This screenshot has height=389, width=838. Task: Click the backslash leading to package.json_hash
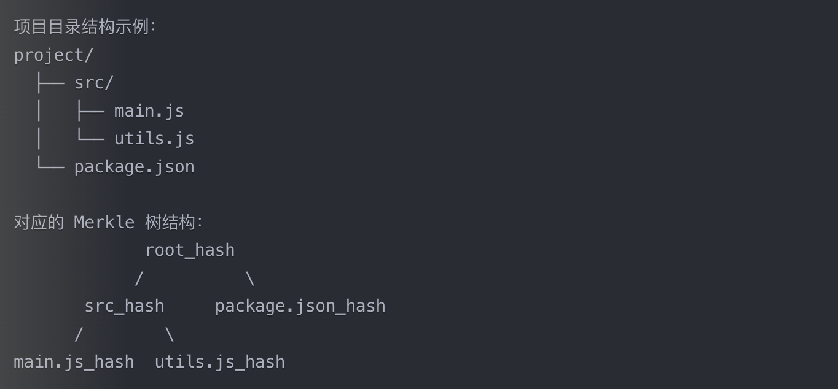point(250,279)
